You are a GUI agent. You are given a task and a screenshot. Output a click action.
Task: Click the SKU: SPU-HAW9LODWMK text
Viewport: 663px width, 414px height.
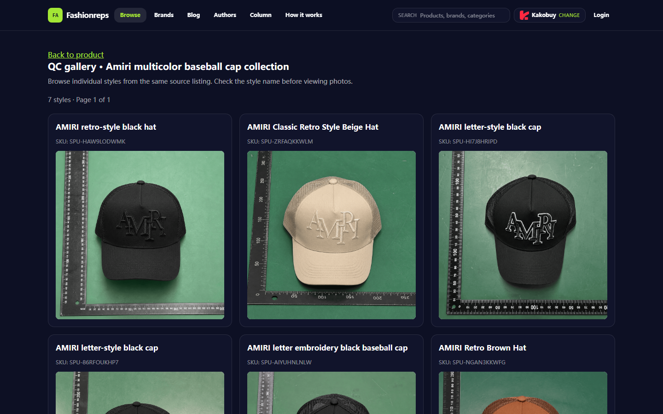pyautogui.click(x=91, y=142)
